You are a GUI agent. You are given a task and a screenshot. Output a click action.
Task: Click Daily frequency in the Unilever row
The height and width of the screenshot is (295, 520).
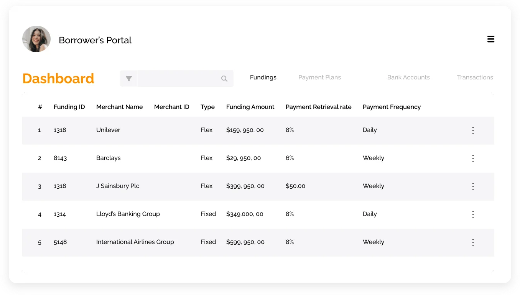(370, 130)
